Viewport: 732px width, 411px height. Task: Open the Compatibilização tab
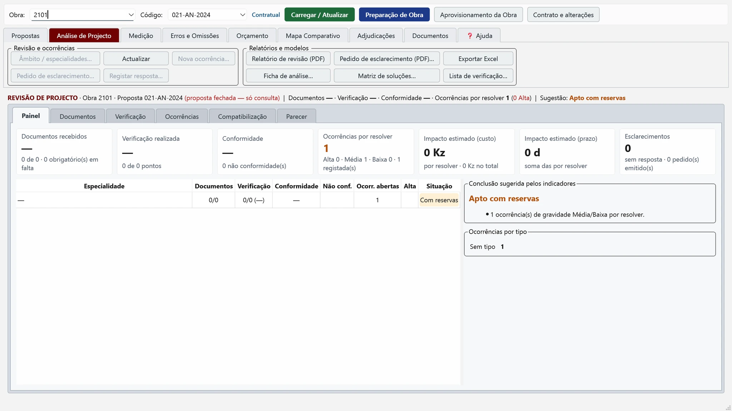(x=242, y=116)
